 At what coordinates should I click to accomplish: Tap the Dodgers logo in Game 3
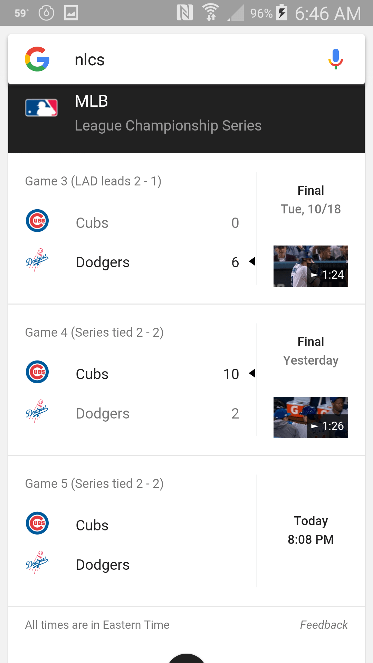pos(37,260)
